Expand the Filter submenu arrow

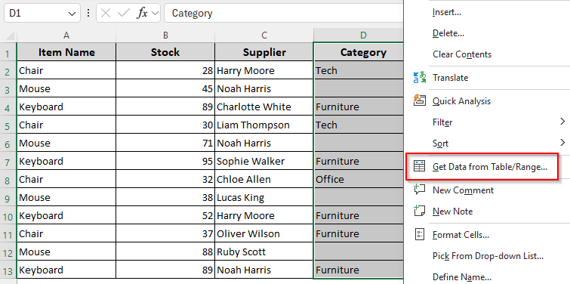click(562, 122)
